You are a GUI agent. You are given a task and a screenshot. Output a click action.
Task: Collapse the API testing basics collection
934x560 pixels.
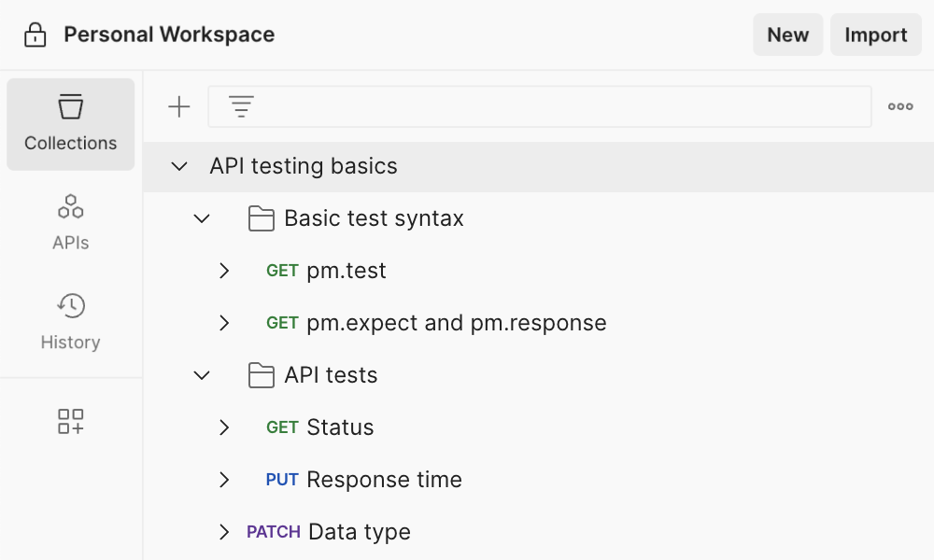point(179,166)
